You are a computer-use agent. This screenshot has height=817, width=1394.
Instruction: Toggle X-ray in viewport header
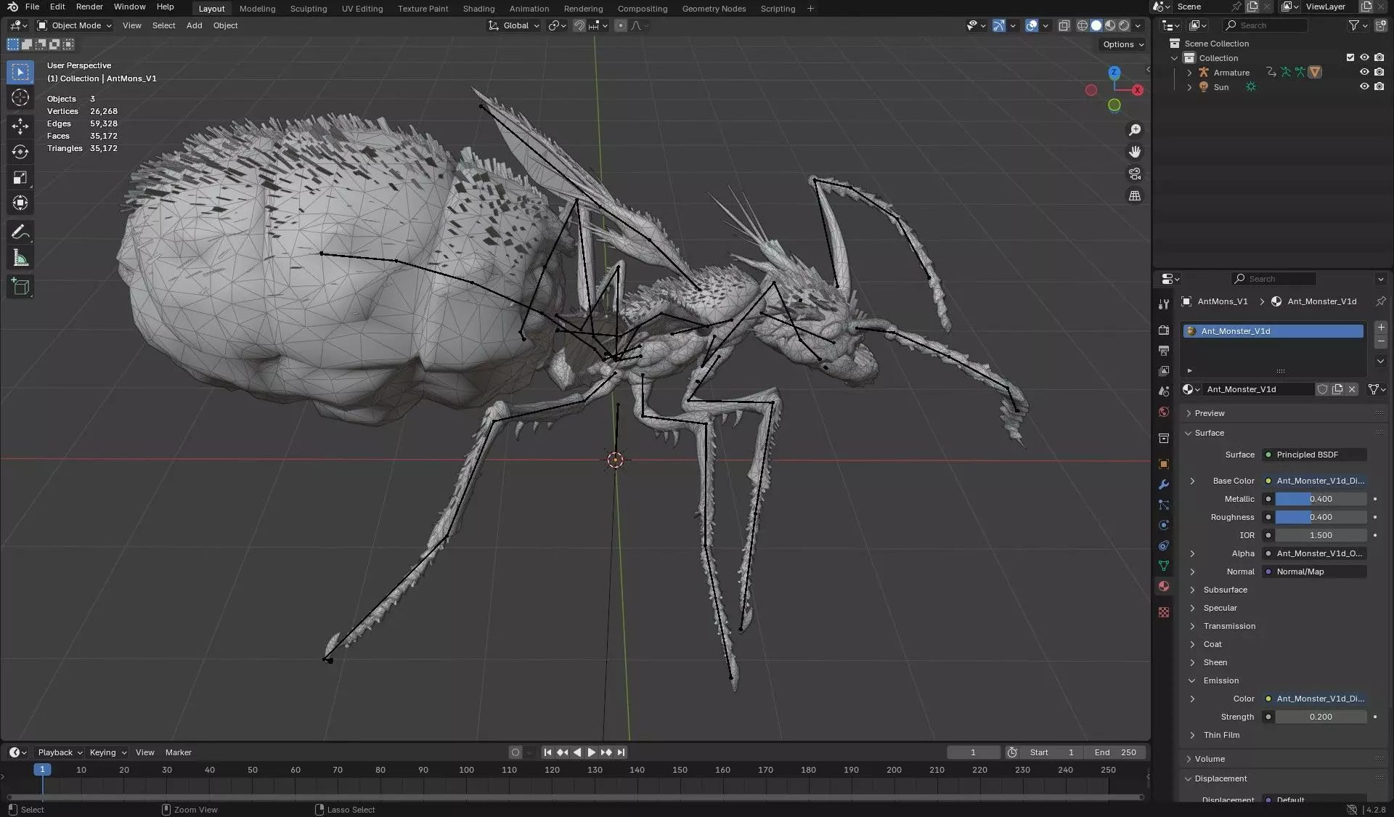(x=1064, y=25)
